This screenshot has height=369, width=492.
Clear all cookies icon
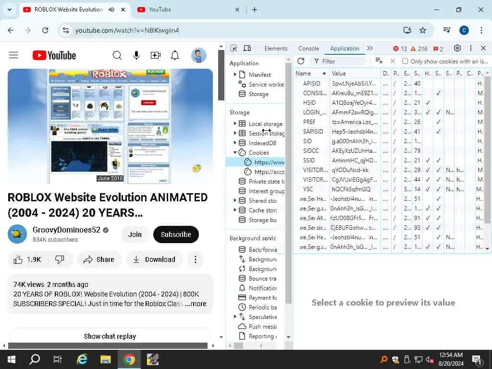379,61
